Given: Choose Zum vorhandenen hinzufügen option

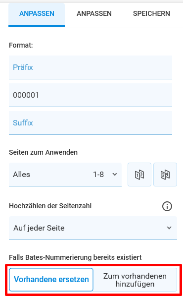Looking at the screenshot, I should coord(135,280).
